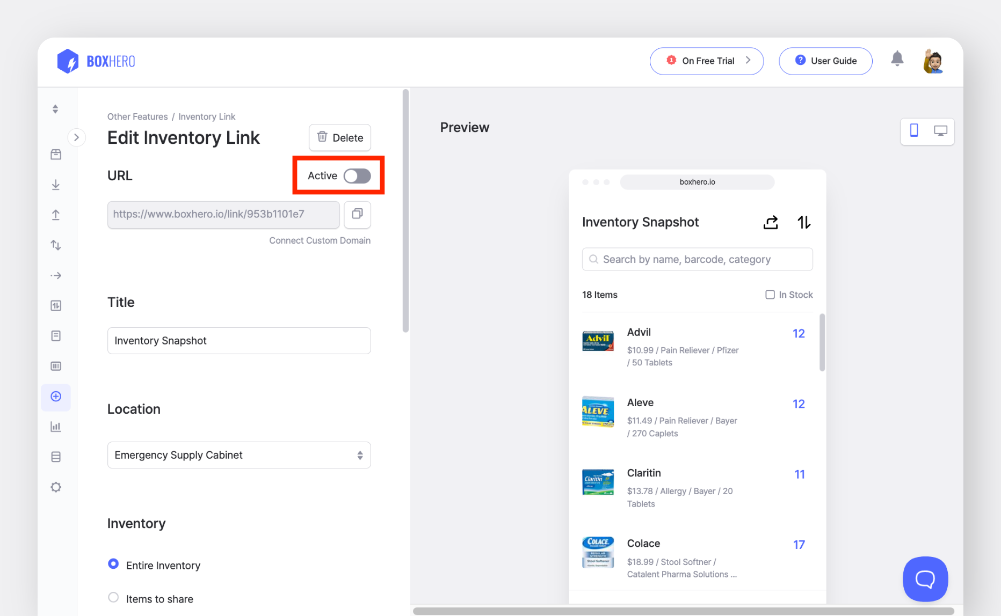1001x616 pixels.
Task: Click the sort arrows icon in preview
Action: pos(803,222)
